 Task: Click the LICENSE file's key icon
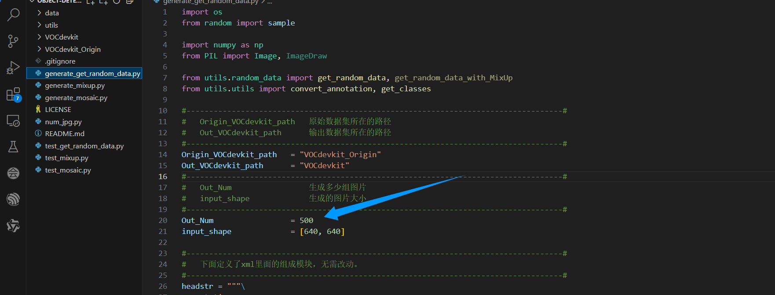tap(38, 109)
